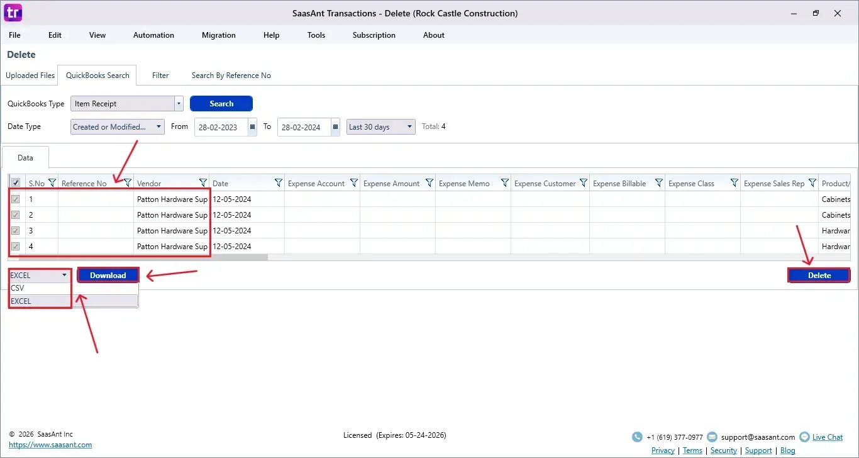Click the Download button

[x=108, y=275]
